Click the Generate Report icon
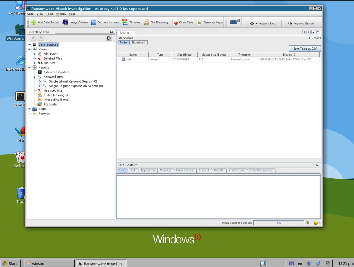Screen dimensions: 354x267 click(x=199, y=22)
